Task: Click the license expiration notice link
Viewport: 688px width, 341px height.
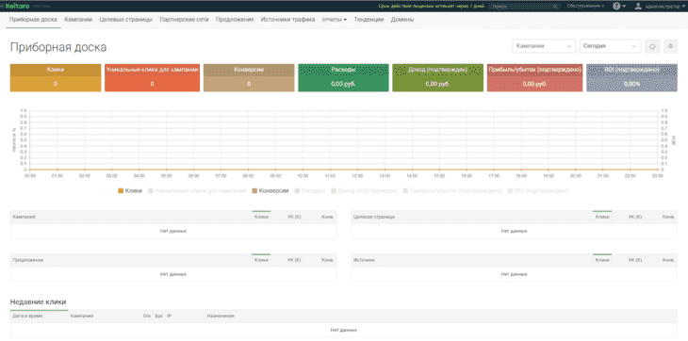Action: tap(431, 7)
